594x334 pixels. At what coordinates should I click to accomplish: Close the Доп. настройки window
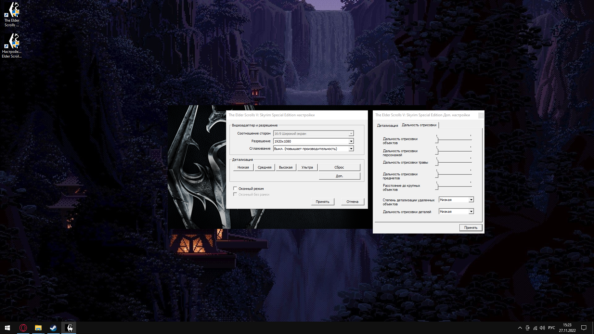(481, 115)
